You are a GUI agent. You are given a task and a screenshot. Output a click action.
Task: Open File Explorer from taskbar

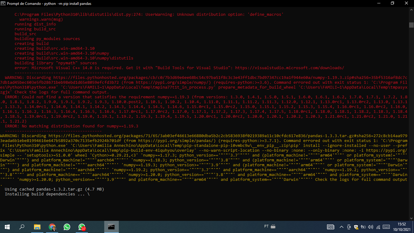[x=37, y=227]
